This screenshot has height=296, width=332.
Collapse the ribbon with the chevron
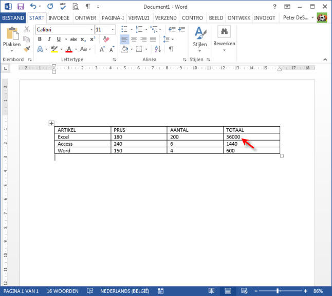click(x=325, y=60)
